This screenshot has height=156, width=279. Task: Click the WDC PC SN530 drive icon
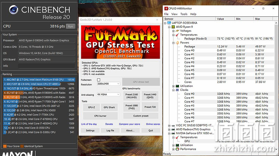tap(173, 125)
